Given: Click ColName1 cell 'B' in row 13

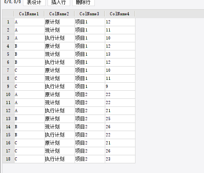Looking at the screenshot, I should tap(29, 119).
